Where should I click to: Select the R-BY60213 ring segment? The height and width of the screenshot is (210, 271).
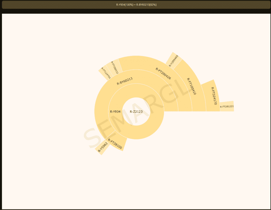point(125,81)
